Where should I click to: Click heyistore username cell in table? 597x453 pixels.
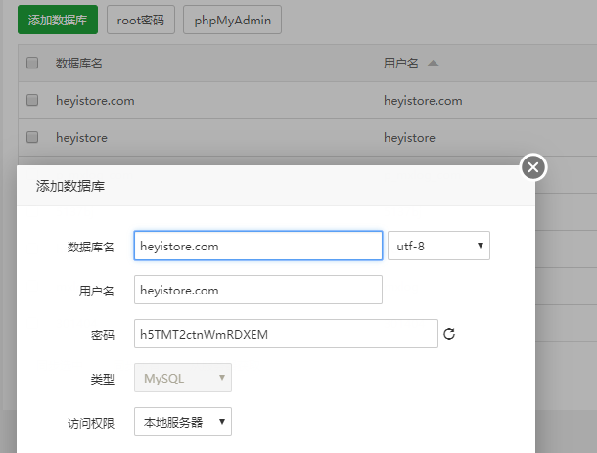[x=409, y=137]
